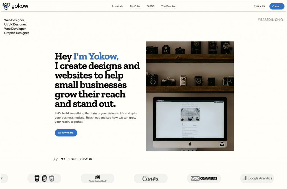
Task: Open the Portfolio menu item
Action: point(135,6)
